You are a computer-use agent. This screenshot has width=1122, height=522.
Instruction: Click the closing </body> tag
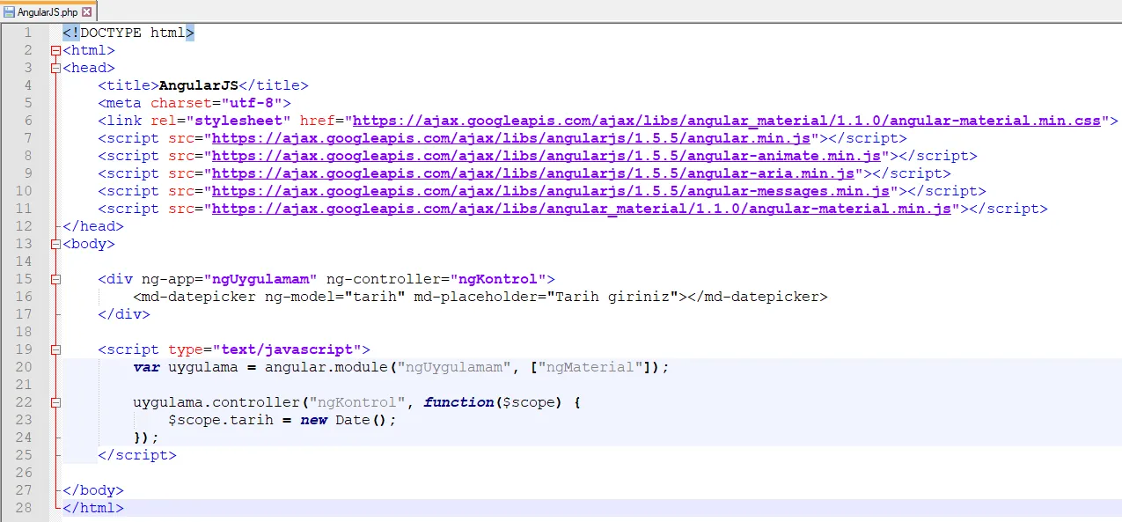(93, 490)
